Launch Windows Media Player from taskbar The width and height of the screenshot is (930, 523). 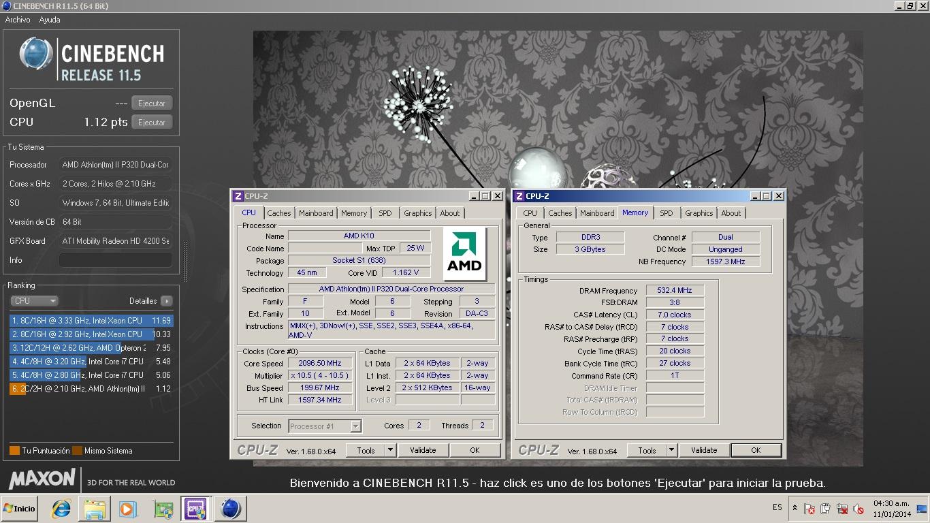coord(127,509)
